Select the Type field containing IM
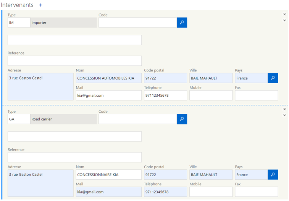The height and width of the screenshot is (201, 289). point(19,23)
